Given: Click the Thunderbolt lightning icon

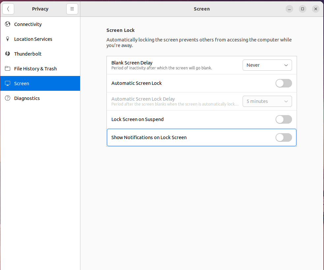Looking at the screenshot, I should point(8,54).
